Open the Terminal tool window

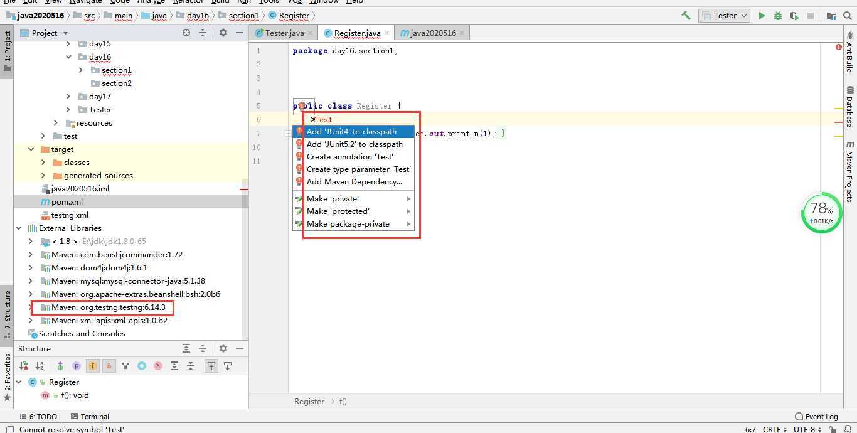click(90, 416)
